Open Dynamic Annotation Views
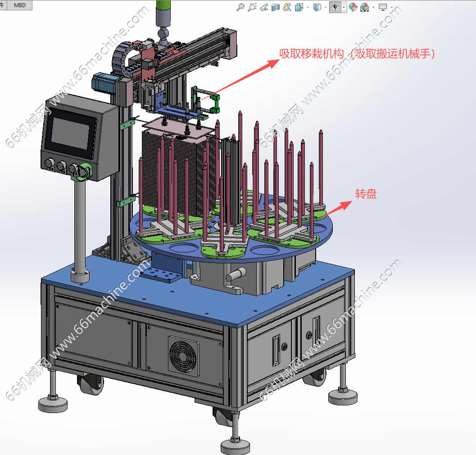 tap(287, 7)
